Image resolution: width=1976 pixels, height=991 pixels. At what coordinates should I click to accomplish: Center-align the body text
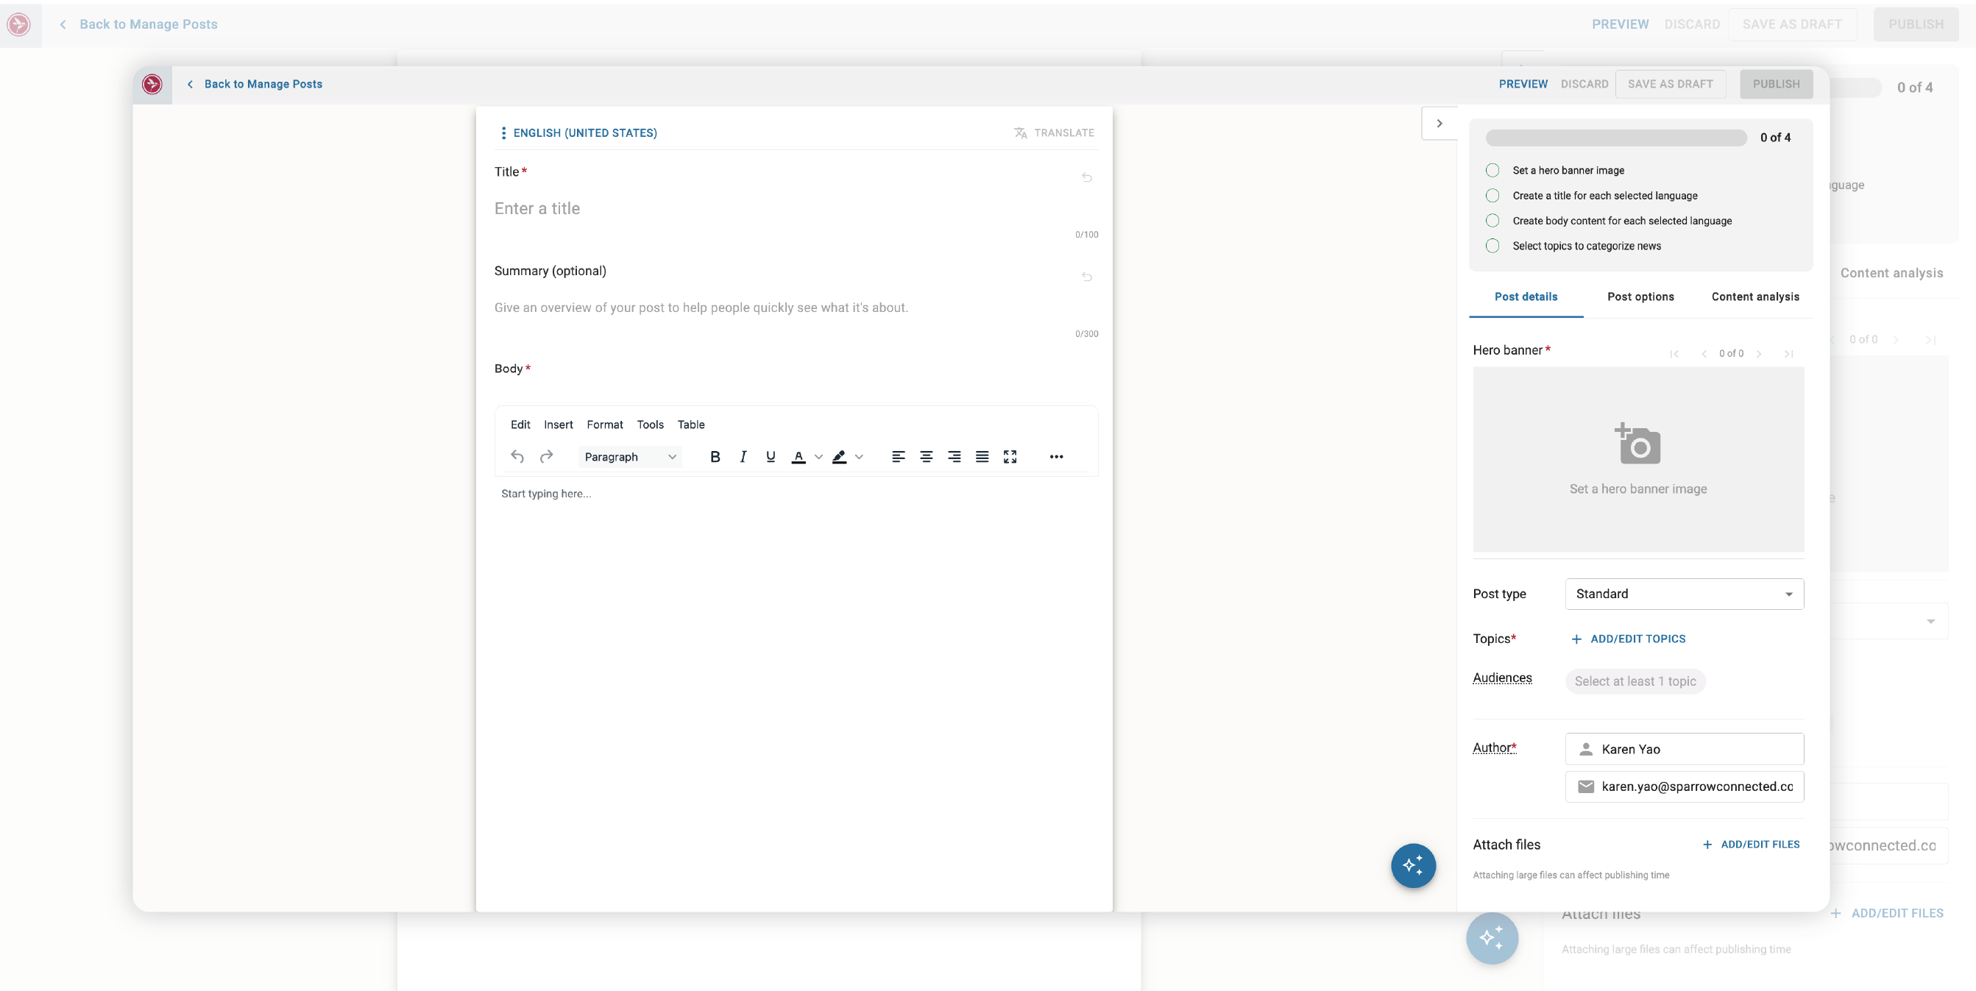click(x=926, y=456)
